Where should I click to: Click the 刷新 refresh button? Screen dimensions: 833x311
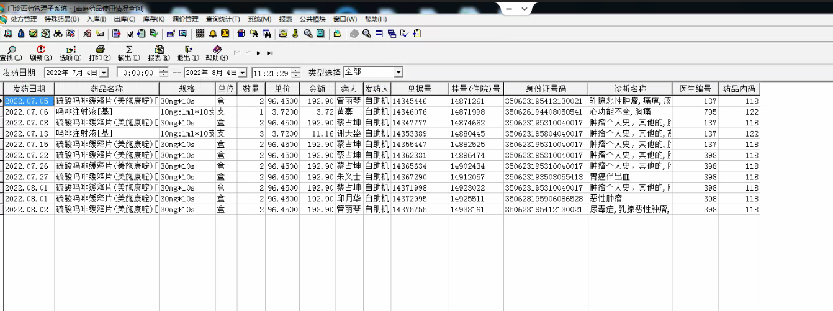[x=40, y=53]
